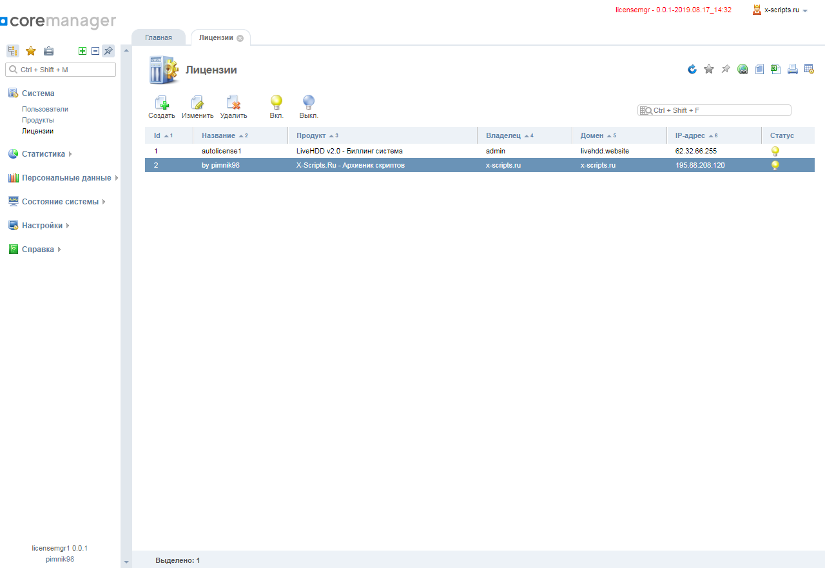Open x-scripts.ru user dropdown menu
This screenshot has width=825, height=568.
(781, 10)
